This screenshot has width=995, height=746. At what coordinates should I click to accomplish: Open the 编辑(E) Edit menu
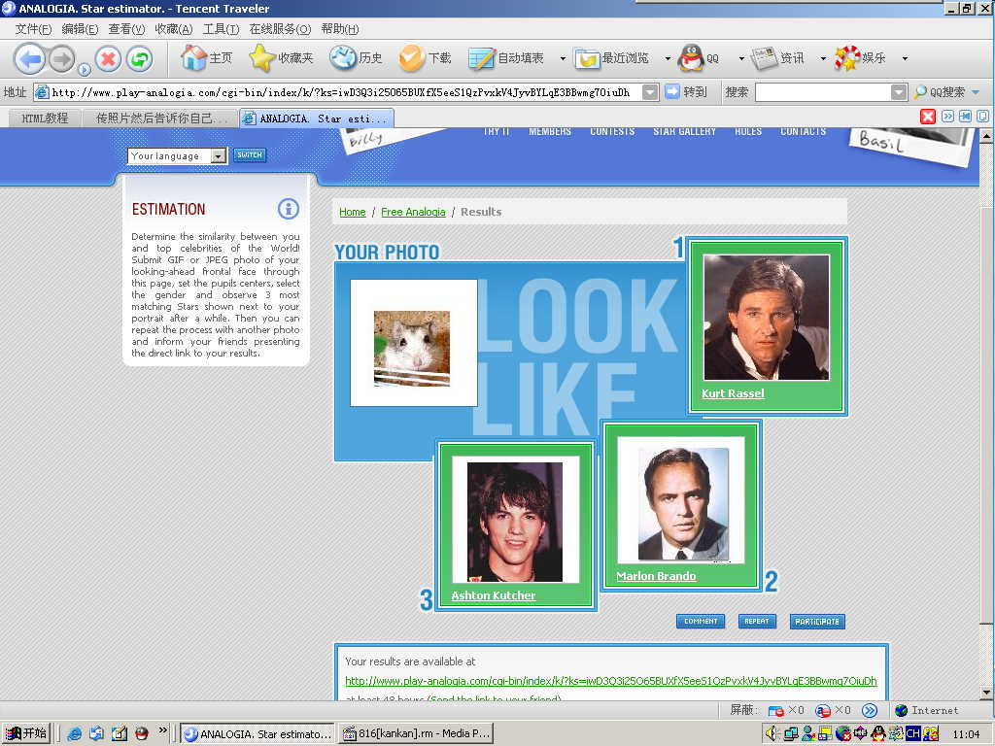coord(80,29)
